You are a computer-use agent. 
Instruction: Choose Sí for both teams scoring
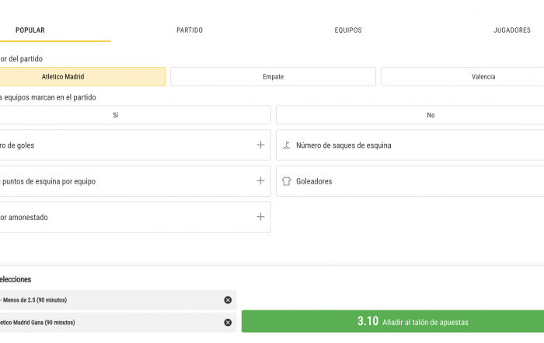pos(135,115)
